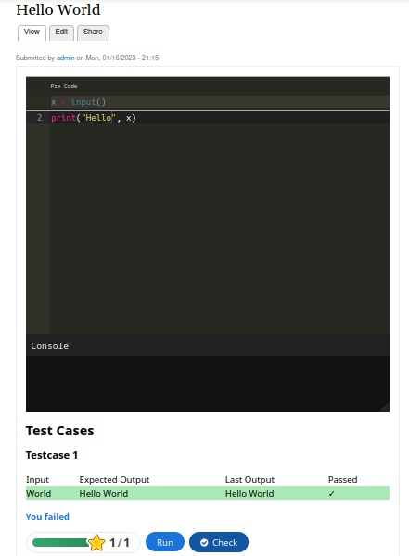The height and width of the screenshot is (556, 409).
Task: Click line number 2 in gutter
Action: (40, 118)
